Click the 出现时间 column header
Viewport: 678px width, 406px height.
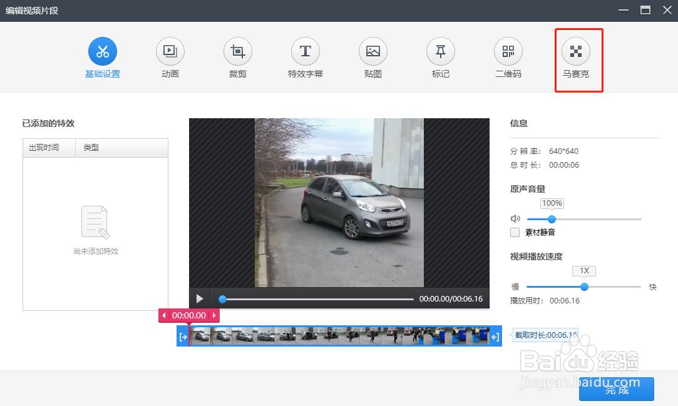[x=49, y=148]
